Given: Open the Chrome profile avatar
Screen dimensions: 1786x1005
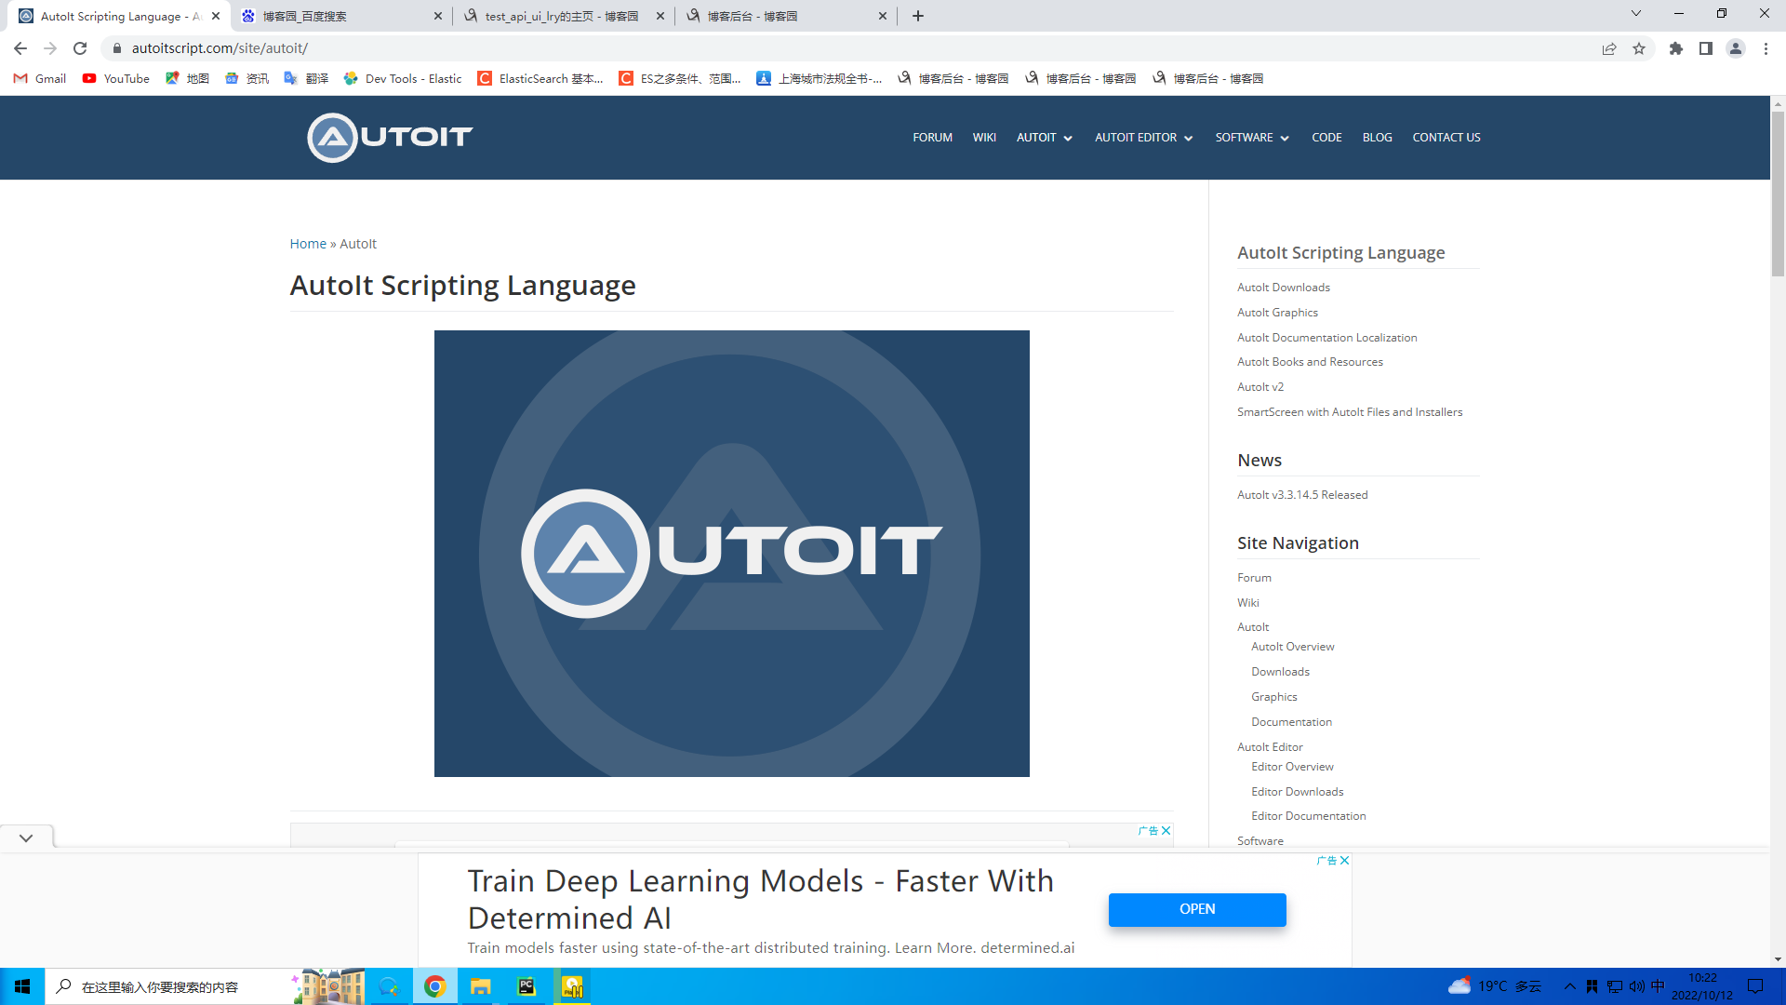Looking at the screenshot, I should pos(1736,48).
